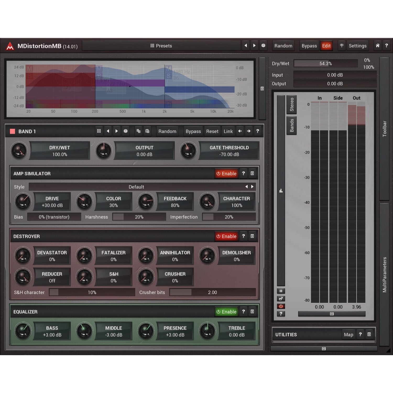Click the DRIVE +30.00 dB value box
Image resolution: width=393 pixels, height=393 pixels.
click(52, 202)
